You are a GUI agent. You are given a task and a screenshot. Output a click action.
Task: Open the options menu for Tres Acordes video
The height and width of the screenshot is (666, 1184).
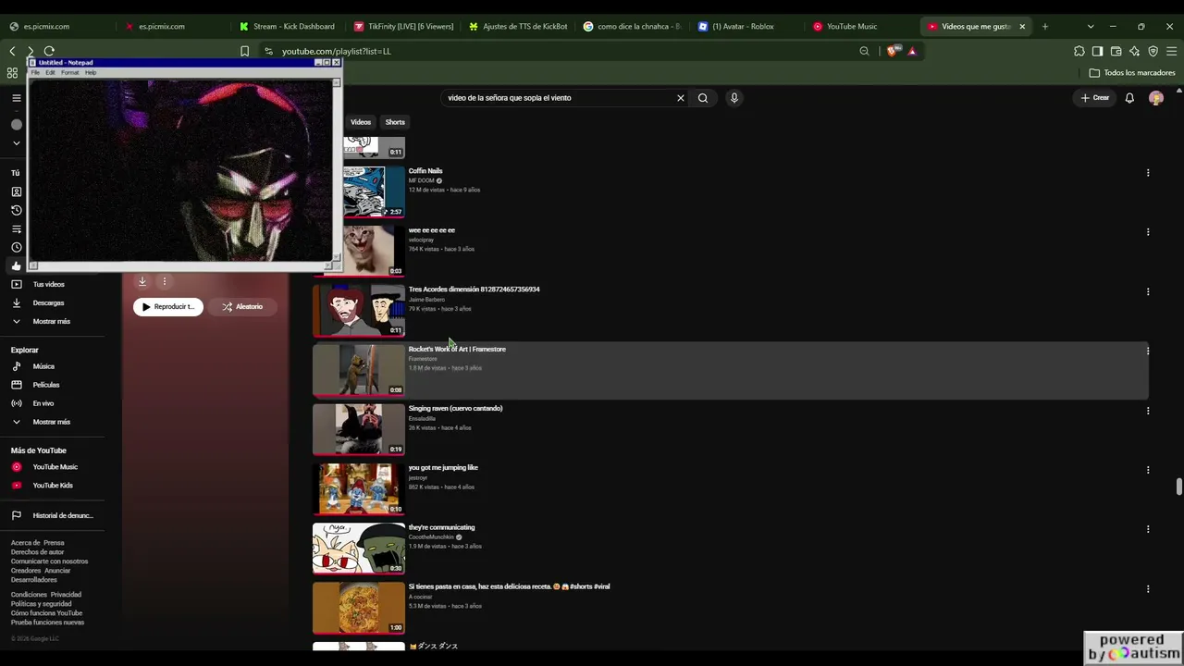tap(1148, 291)
